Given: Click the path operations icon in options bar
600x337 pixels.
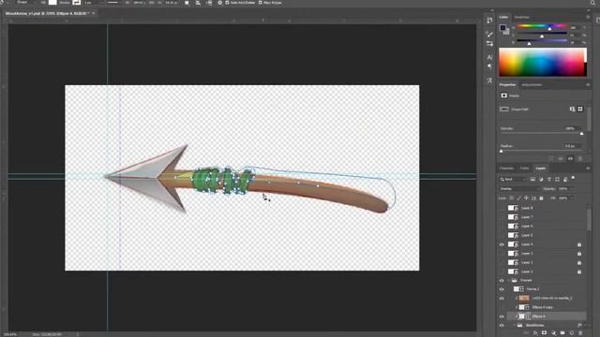Looking at the screenshot, I should tap(187, 3).
